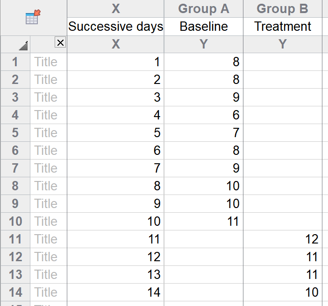
Task: Click the Title field of row 12
Action: point(49,257)
